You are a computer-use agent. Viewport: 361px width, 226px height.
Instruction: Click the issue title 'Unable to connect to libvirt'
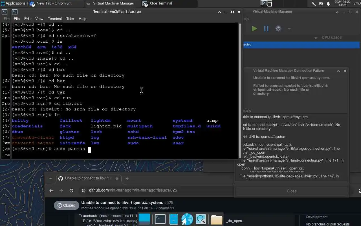[x=122, y=203]
